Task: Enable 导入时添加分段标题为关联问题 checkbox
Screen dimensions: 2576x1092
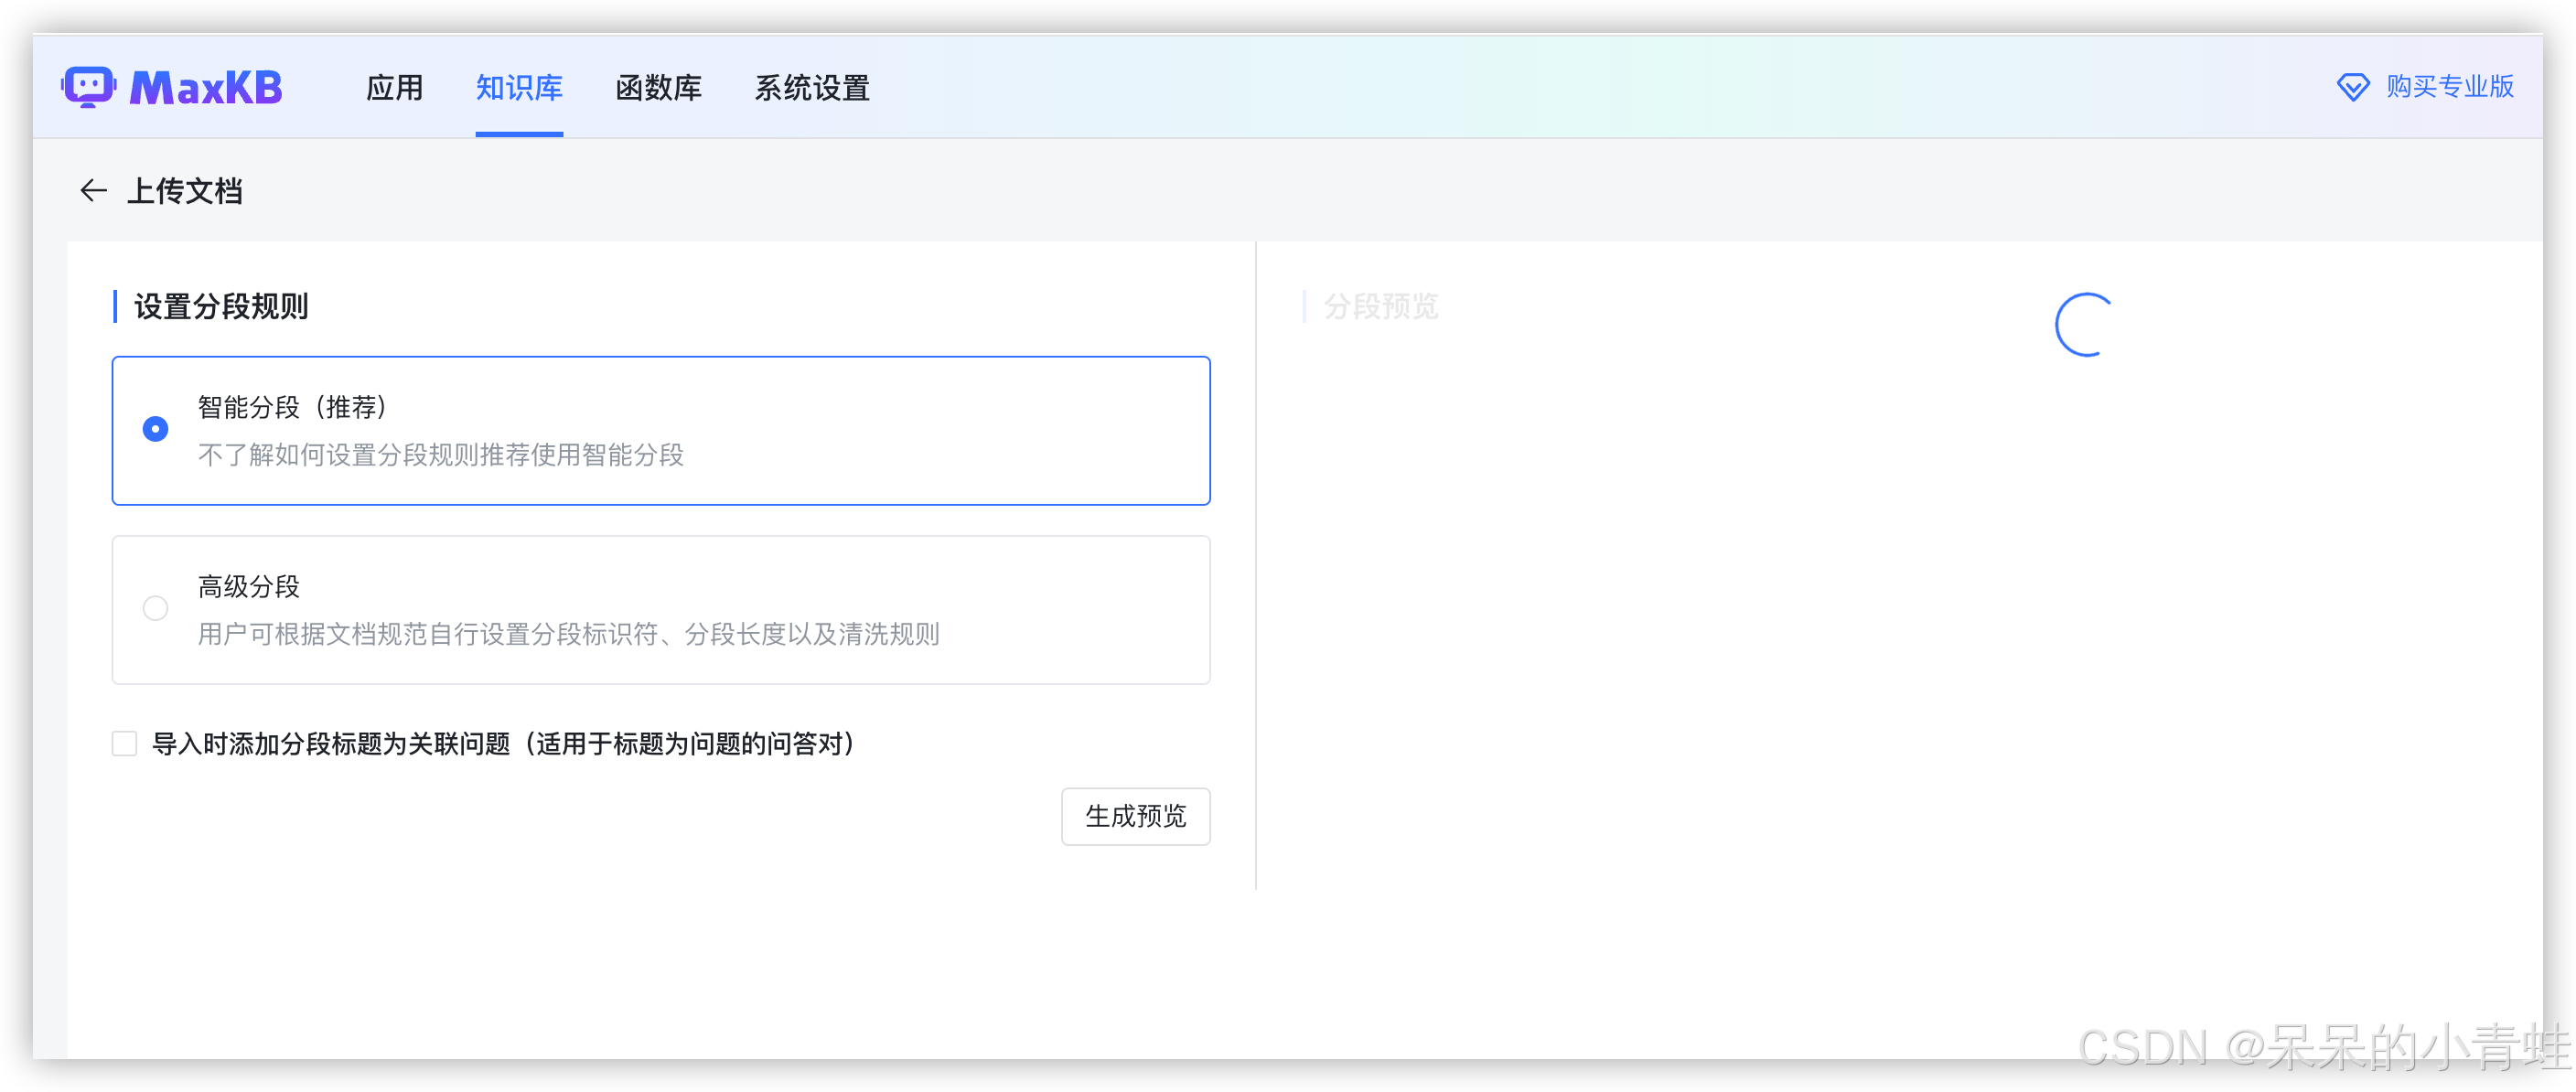Action: pos(124,743)
